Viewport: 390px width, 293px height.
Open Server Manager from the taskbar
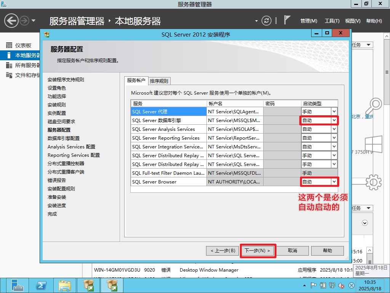pyautogui.click(x=18, y=285)
